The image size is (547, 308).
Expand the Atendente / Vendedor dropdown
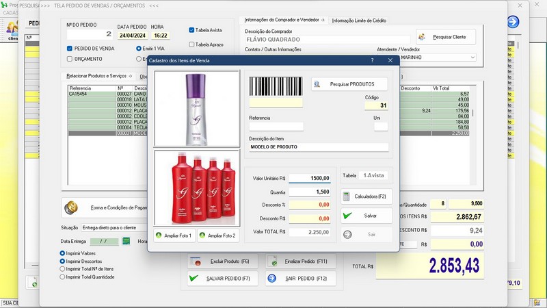(x=472, y=57)
